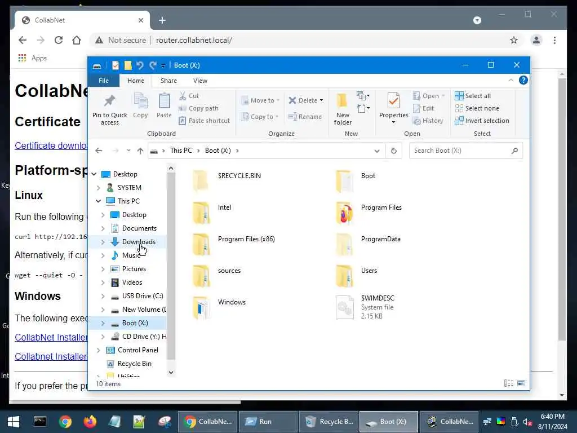
Task: Open recent locations dropdown arrow
Action: 128,151
